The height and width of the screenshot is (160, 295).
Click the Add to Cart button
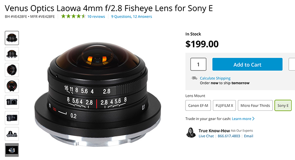tap(247, 64)
